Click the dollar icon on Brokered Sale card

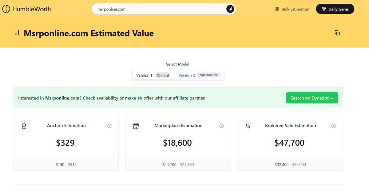[248, 126]
